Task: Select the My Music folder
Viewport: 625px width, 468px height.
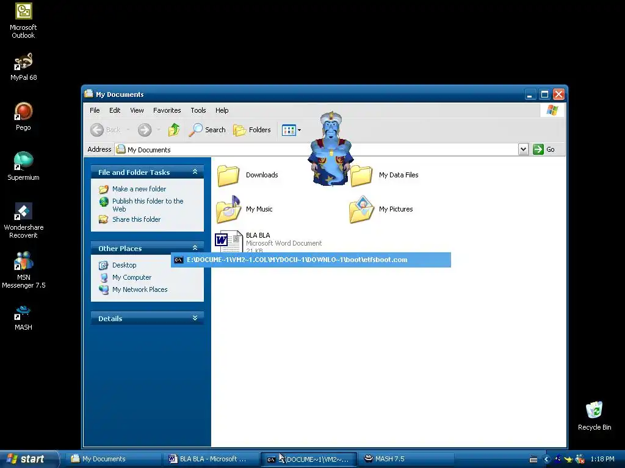Action: click(x=245, y=210)
